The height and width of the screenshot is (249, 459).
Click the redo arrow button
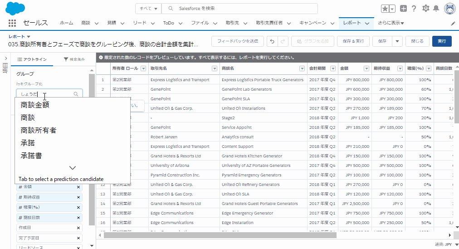click(283, 41)
